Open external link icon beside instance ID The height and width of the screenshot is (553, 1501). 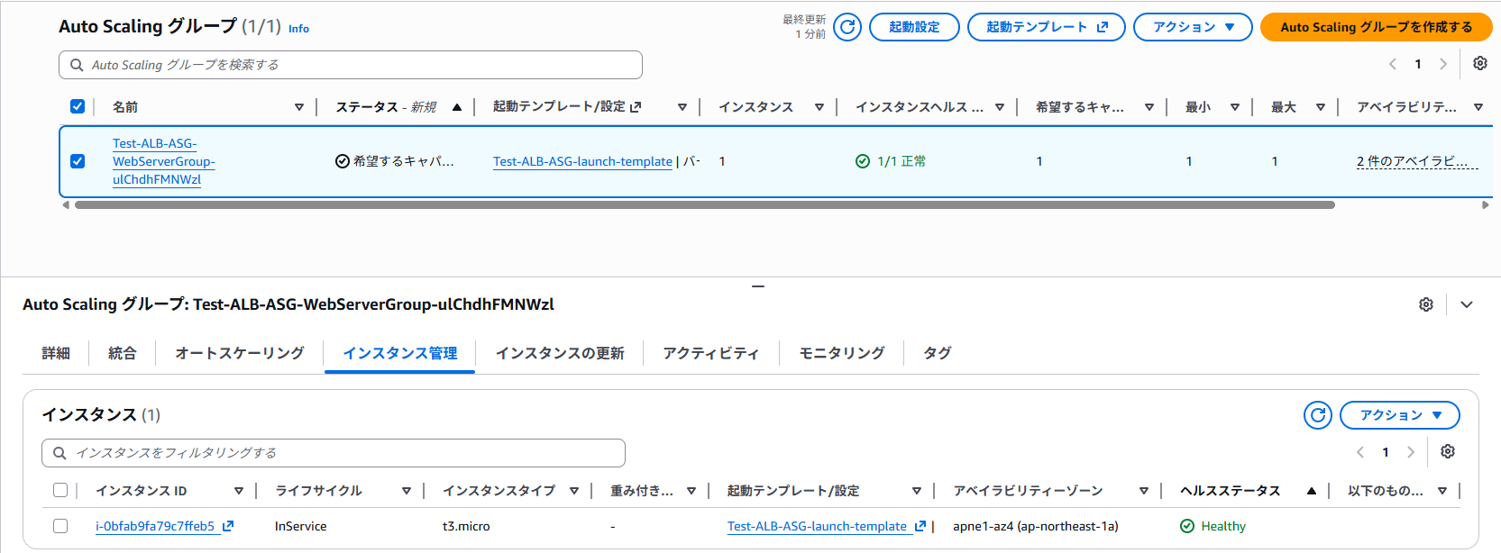[228, 526]
